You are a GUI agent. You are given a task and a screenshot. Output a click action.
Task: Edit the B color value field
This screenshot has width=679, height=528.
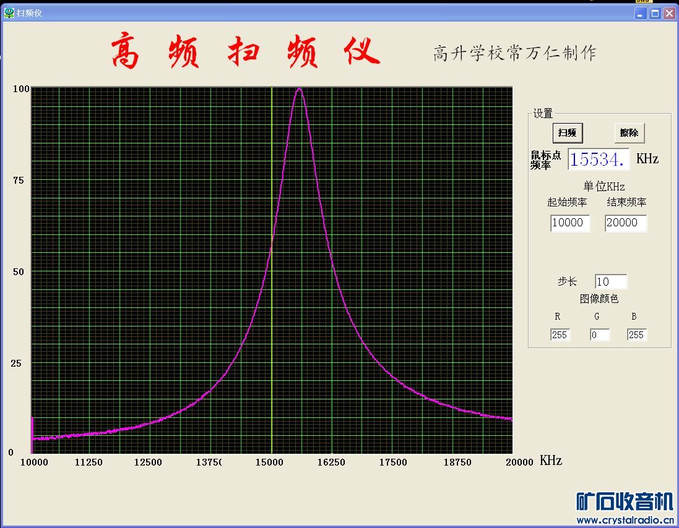coord(637,334)
